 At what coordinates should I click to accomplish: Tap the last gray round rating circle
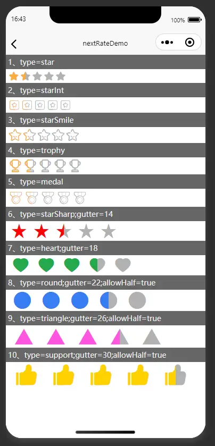pyautogui.click(x=137, y=300)
